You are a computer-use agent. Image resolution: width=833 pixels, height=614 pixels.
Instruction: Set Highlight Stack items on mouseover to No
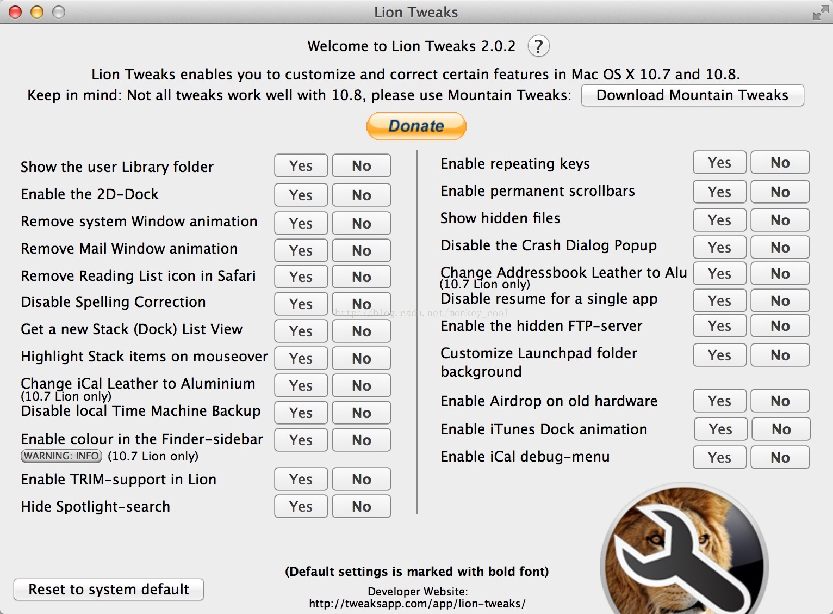point(362,359)
